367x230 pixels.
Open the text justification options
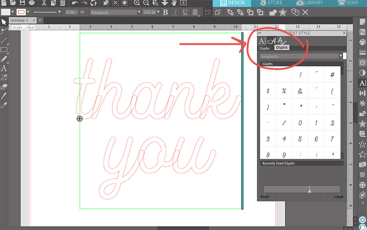195,12
